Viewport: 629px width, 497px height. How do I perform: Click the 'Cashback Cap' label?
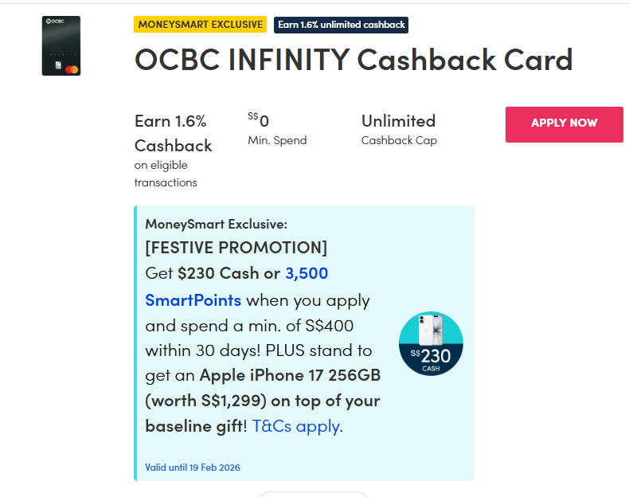pyautogui.click(x=399, y=140)
